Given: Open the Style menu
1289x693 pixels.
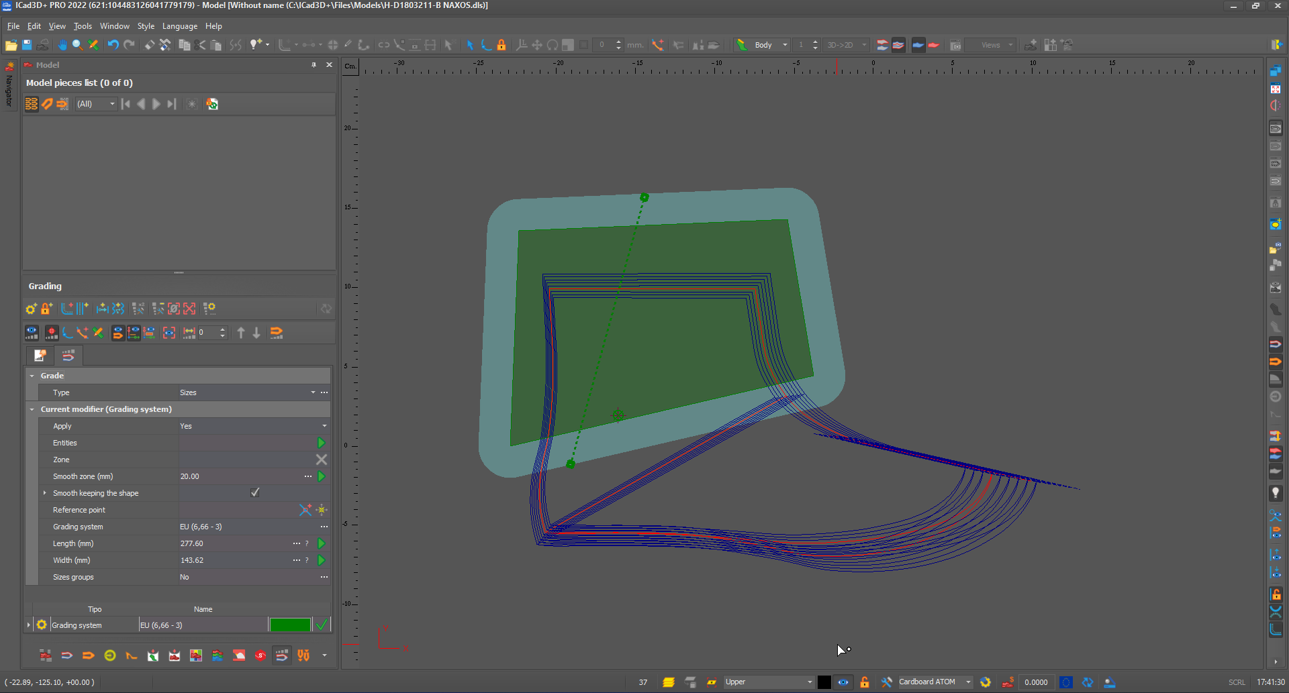Looking at the screenshot, I should [x=146, y=26].
